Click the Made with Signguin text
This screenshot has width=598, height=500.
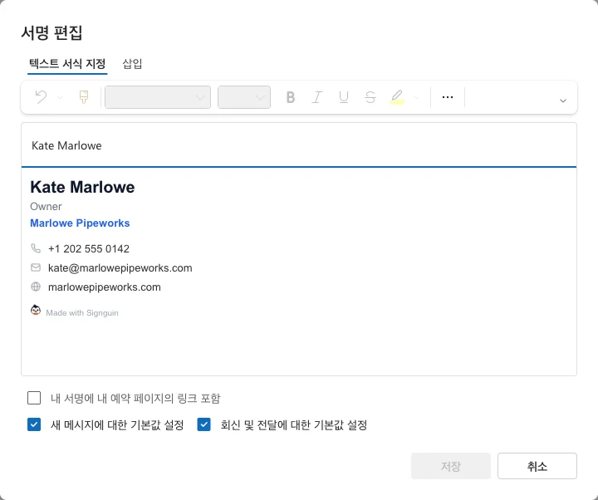(82, 313)
